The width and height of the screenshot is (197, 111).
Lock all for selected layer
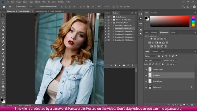point(163,64)
